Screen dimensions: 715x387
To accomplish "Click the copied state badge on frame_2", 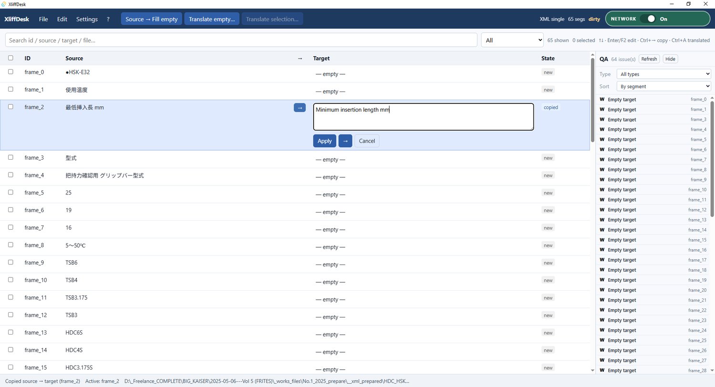I will (551, 107).
